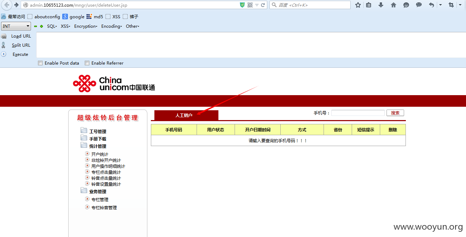Show bookmarks list icon next to the star
466x237 pixels.
tap(369, 5)
